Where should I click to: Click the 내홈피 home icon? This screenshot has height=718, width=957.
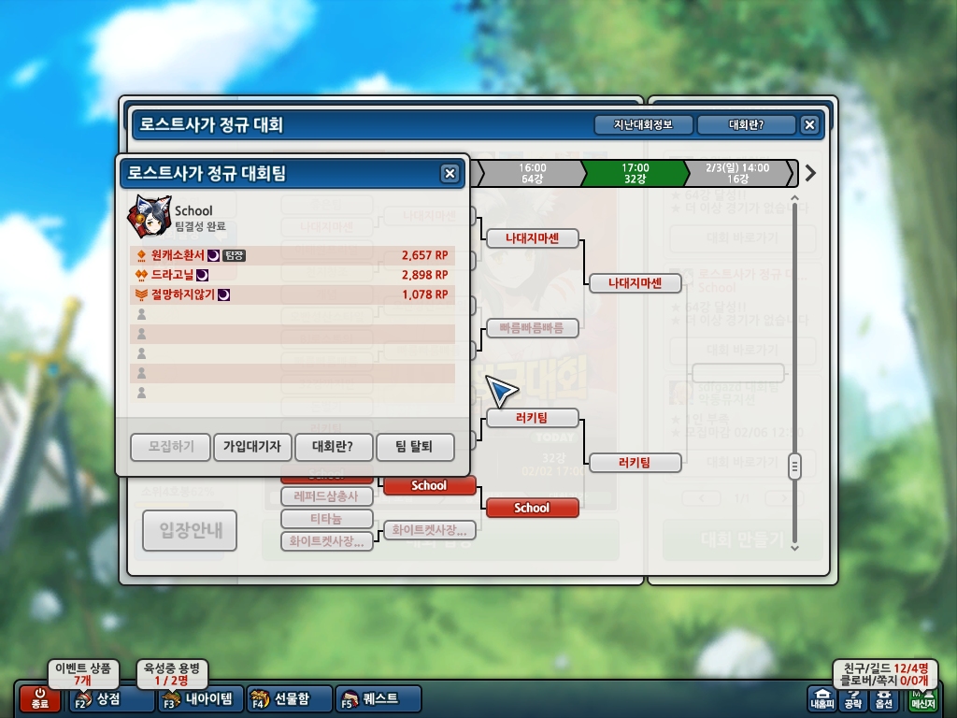pyautogui.click(x=822, y=699)
